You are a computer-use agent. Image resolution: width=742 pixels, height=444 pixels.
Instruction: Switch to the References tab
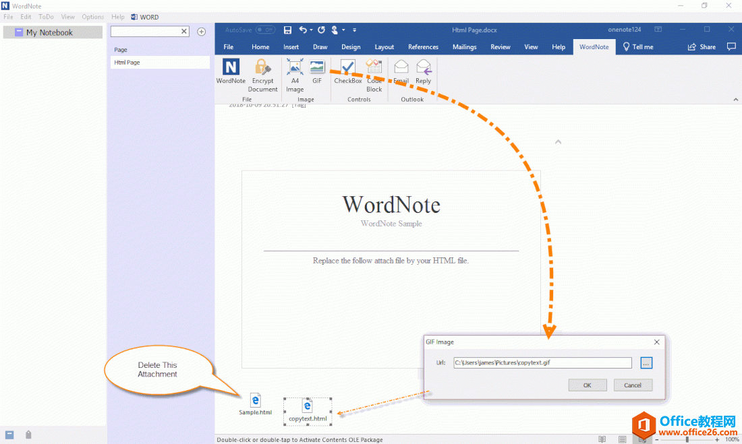pyautogui.click(x=423, y=47)
